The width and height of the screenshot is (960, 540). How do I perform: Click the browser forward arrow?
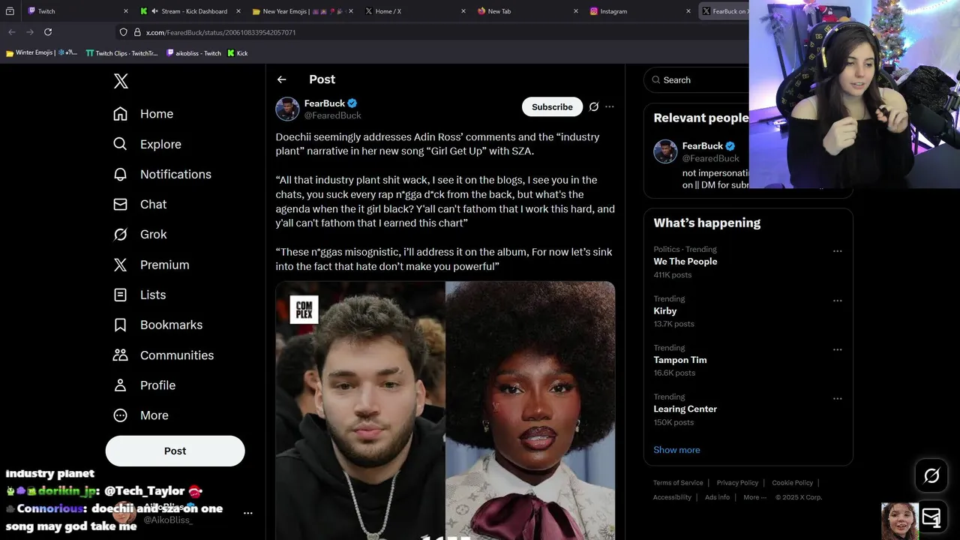30,32
